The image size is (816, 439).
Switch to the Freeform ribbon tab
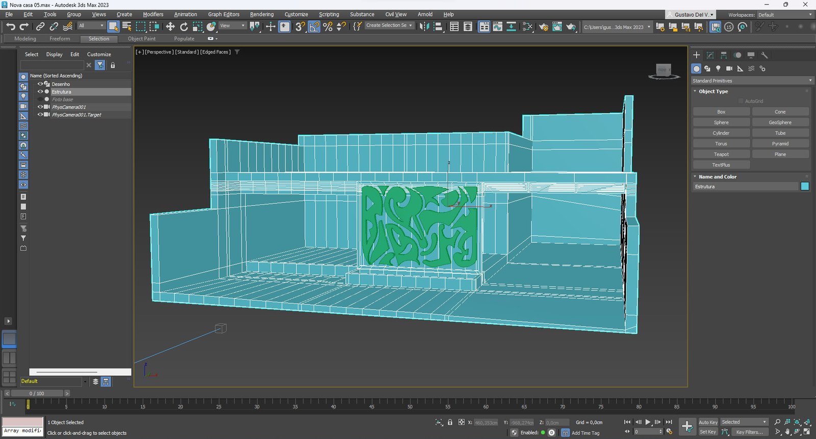point(60,39)
